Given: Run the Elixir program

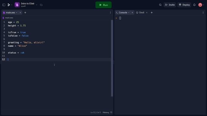Looking at the screenshot, I should point(103,5).
